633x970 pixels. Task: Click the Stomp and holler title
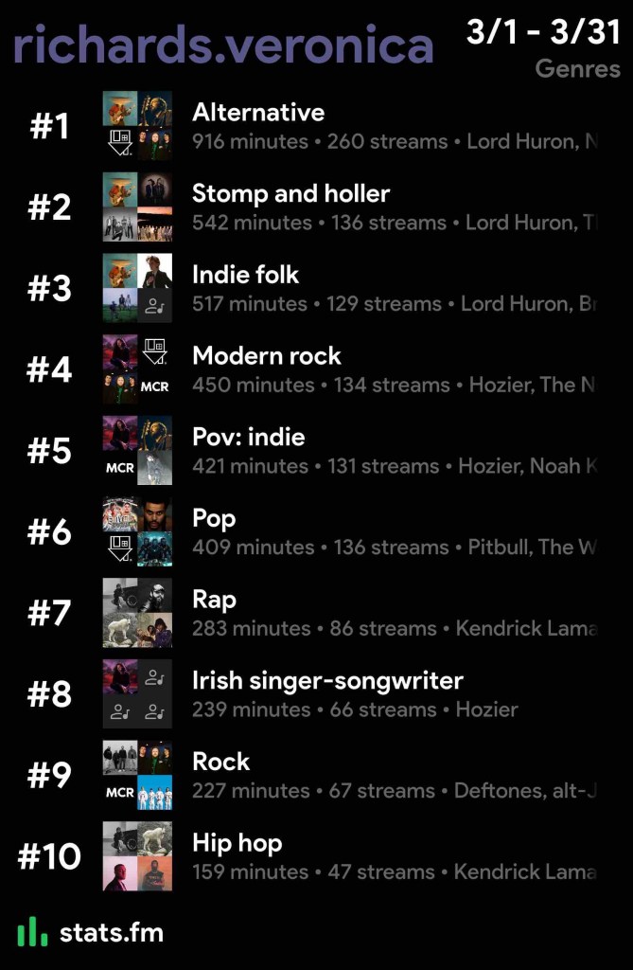click(x=290, y=194)
